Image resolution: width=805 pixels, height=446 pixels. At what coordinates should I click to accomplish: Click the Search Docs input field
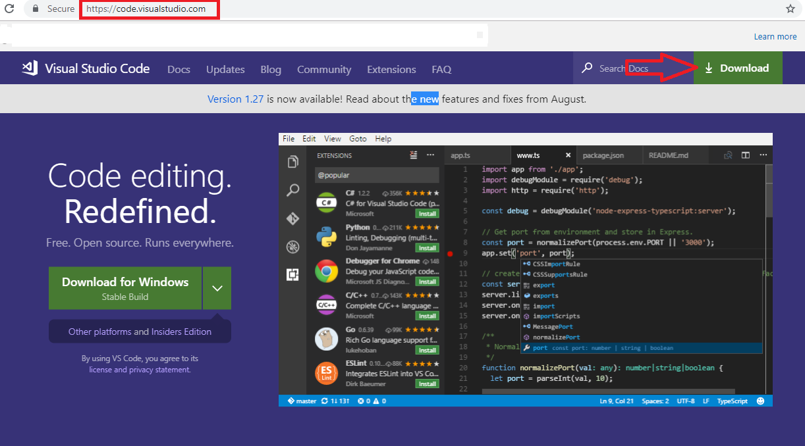point(633,68)
